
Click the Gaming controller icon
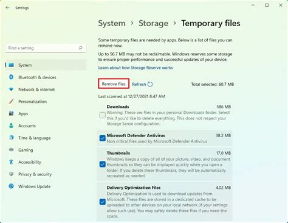click(12, 150)
